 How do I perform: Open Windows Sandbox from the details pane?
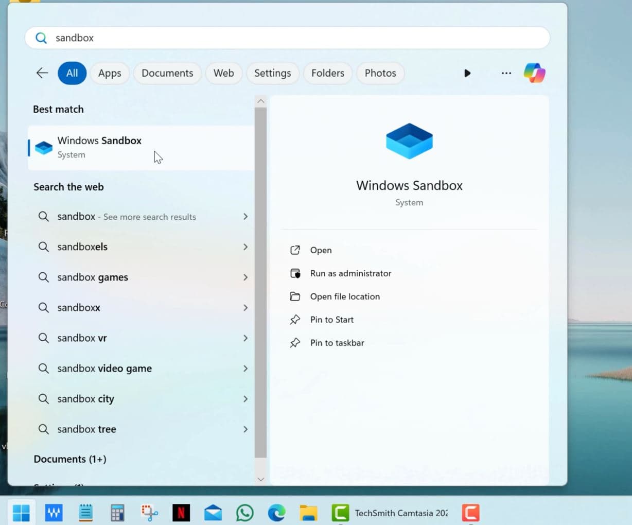click(x=321, y=250)
